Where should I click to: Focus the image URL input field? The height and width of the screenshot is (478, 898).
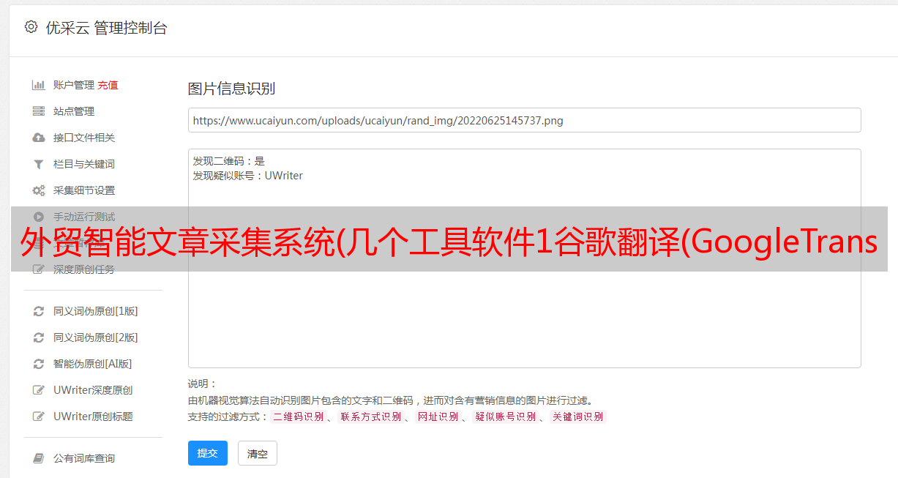pyautogui.click(x=524, y=120)
